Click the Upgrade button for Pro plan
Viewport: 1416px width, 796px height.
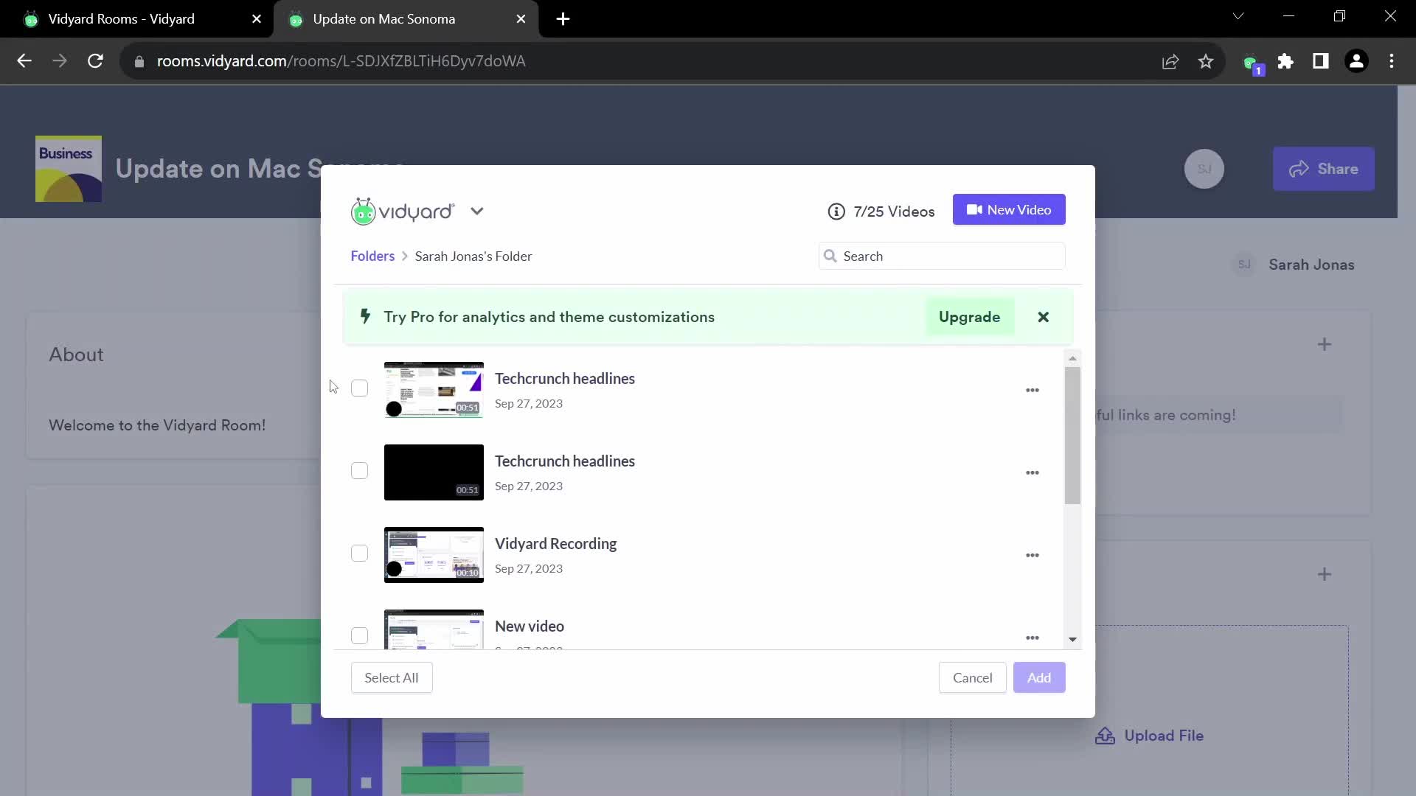[x=970, y=317]
